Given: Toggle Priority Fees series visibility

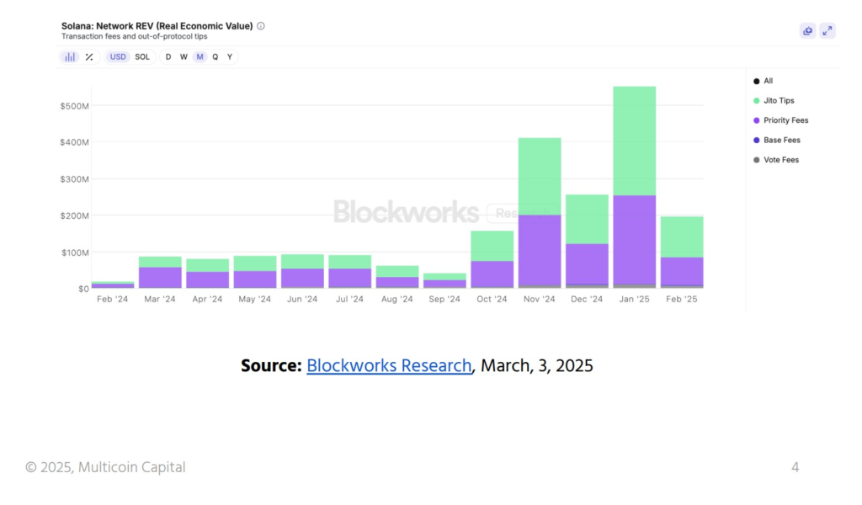Looking at the screenshot, I should pos(785,120).
